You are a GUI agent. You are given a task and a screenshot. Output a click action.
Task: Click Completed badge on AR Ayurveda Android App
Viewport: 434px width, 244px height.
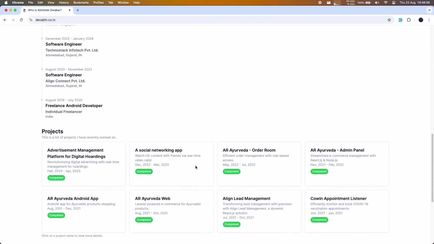[56, 215]
